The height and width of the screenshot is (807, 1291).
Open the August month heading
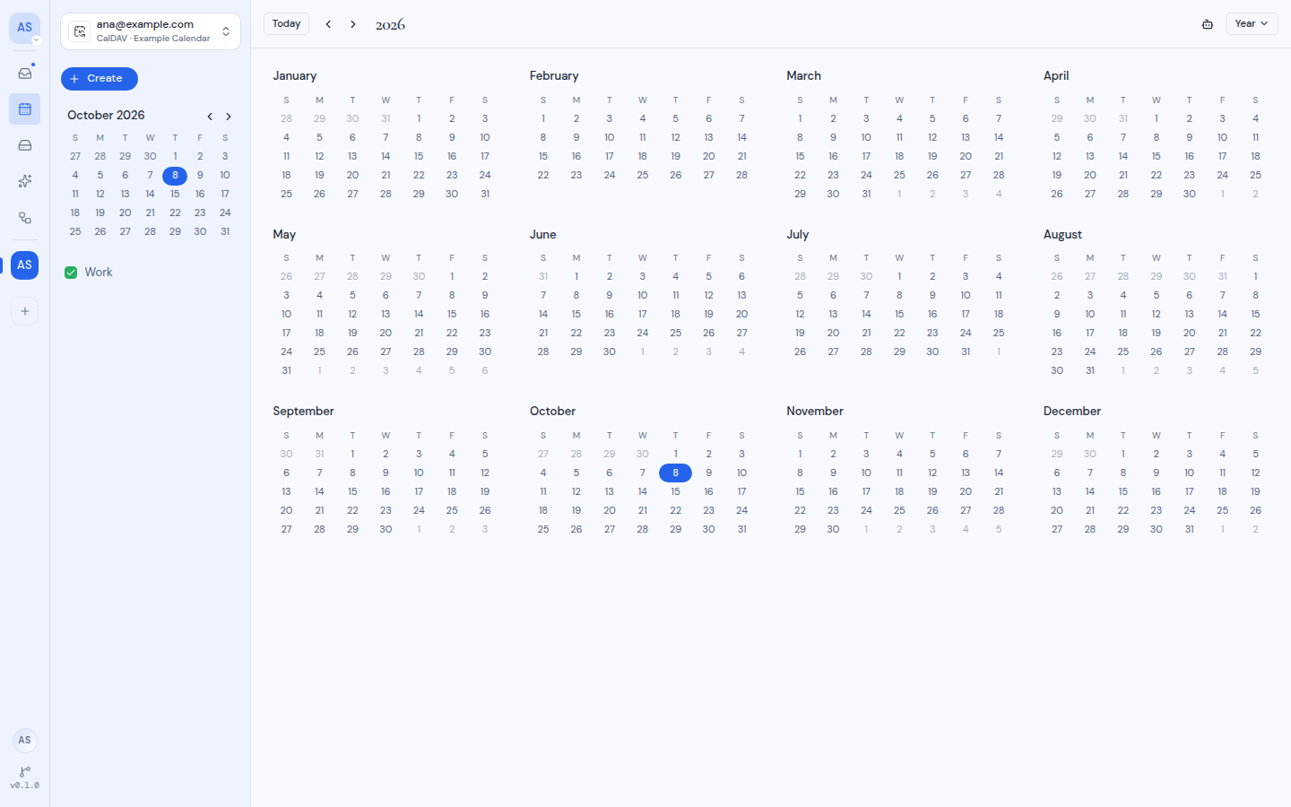click(x=1062, y=235)
